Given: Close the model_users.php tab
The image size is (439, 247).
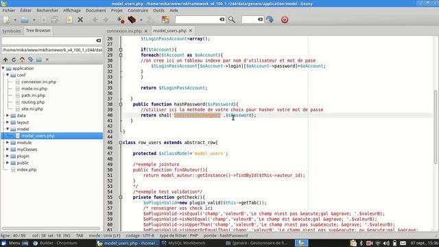Looking at the screenshot, I should click(x=191, y=30).
